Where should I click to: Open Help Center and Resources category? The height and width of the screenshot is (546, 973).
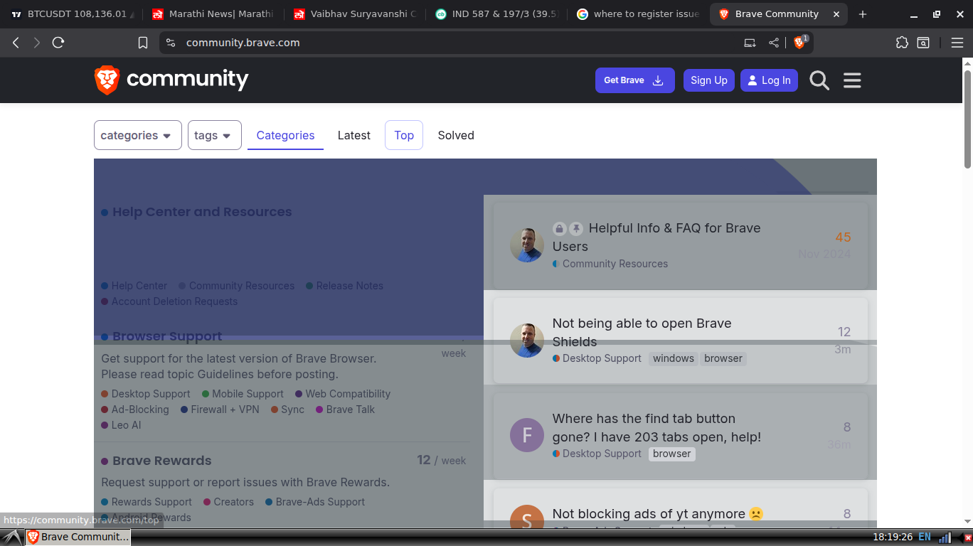tap(202, 212)
